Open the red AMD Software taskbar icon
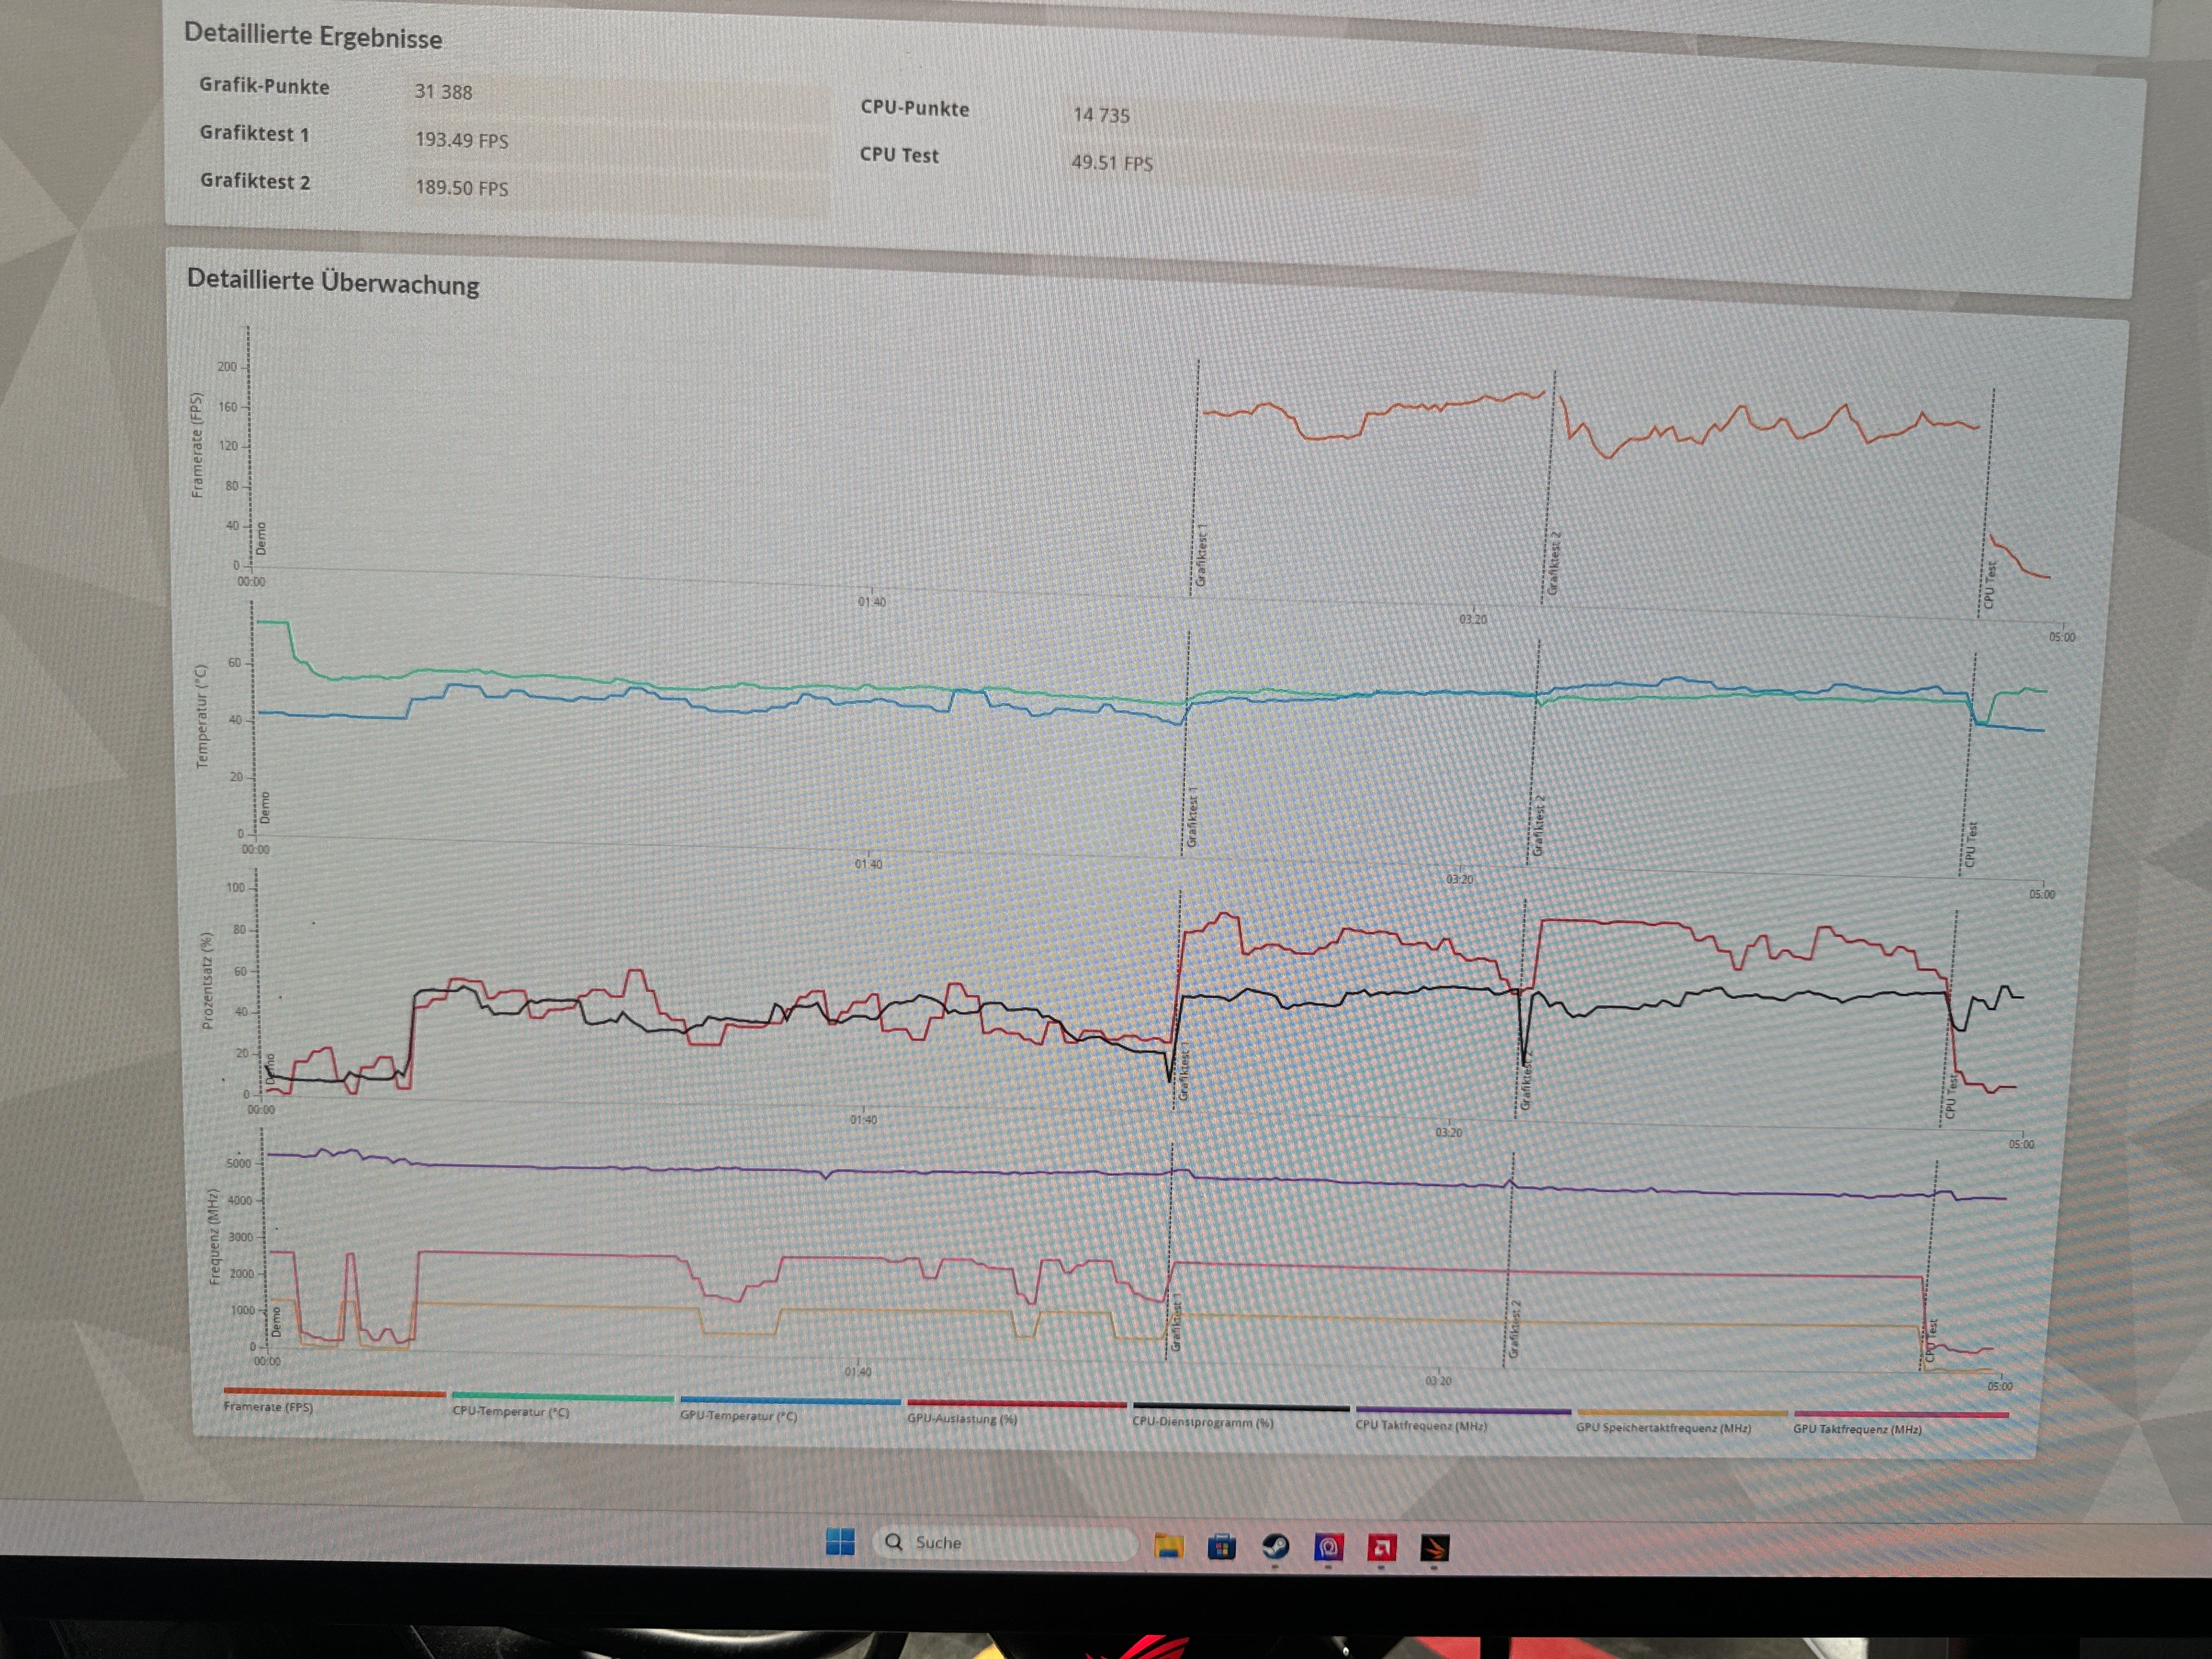This screenshot has height=1659, width=2212. tap(1382, 1549)
